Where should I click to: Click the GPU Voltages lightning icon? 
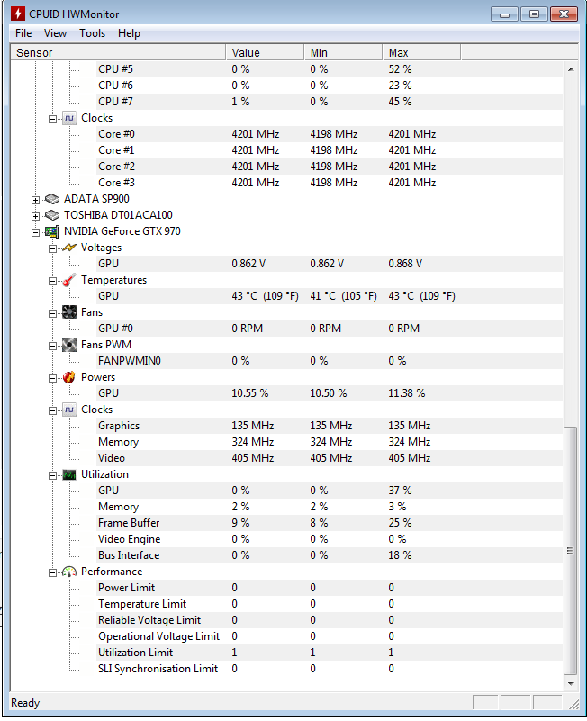tap(69, 248)
